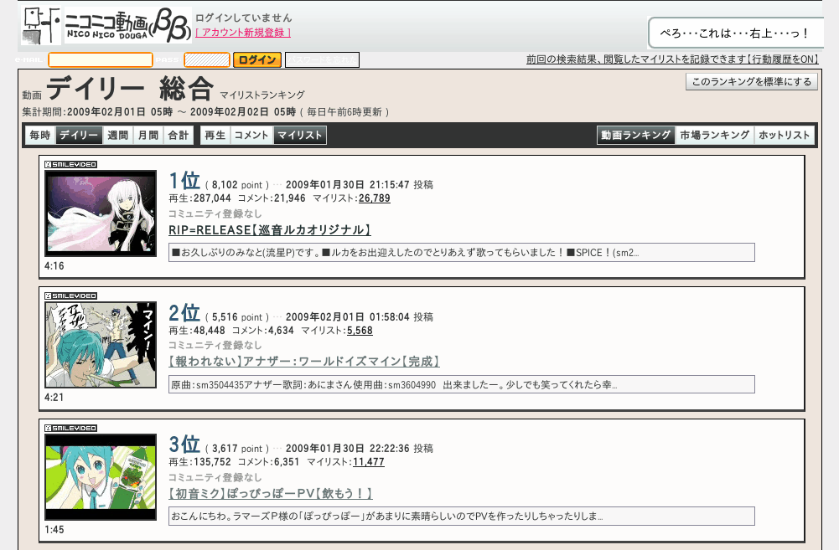Click the 4:16 duration text
This screenshot has width=839, height=550.
[54, 265]
